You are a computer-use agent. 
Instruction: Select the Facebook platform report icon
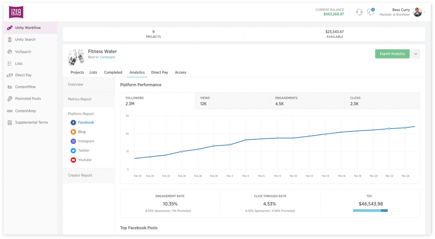pos(73,122)
